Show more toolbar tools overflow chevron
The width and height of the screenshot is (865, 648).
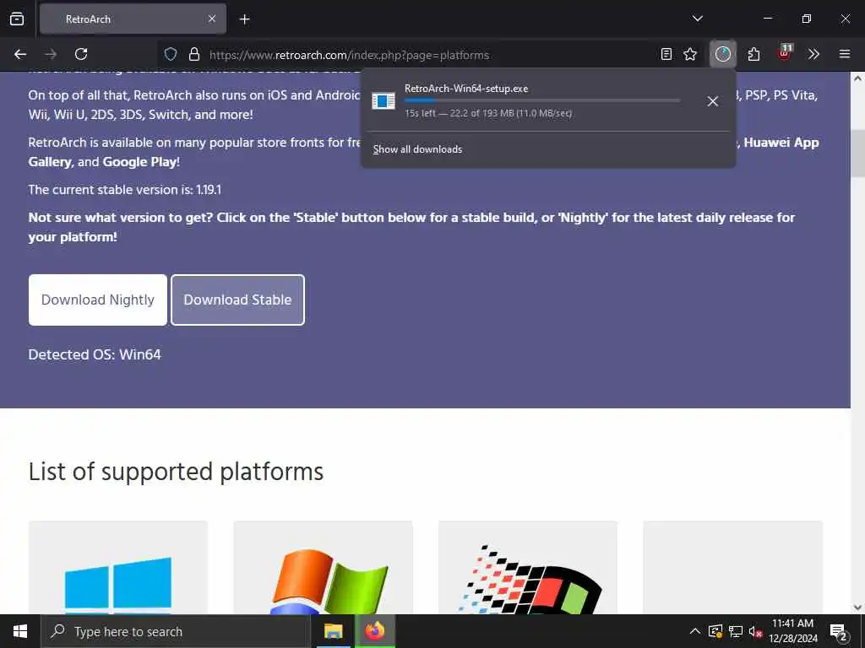tap(813, 54)
